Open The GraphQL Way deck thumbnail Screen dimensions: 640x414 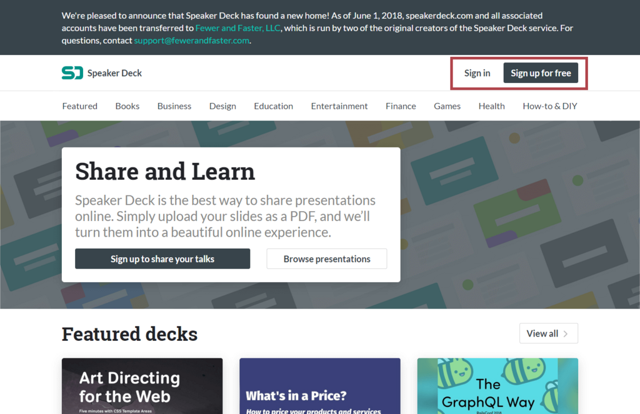497,386
